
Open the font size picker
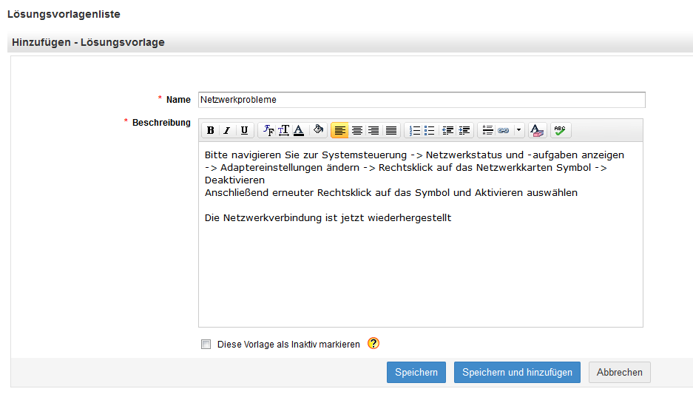click(283, 130)
